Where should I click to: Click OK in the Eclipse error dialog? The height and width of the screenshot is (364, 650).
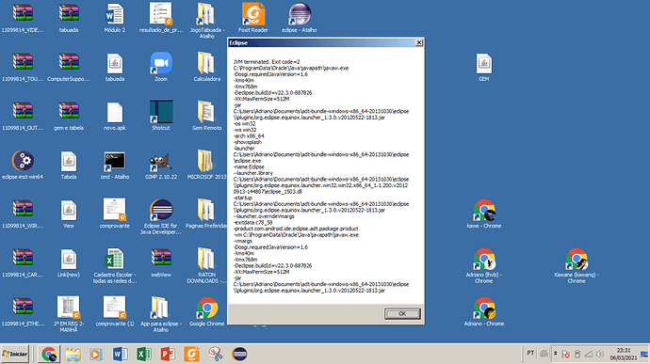[402, 313]
